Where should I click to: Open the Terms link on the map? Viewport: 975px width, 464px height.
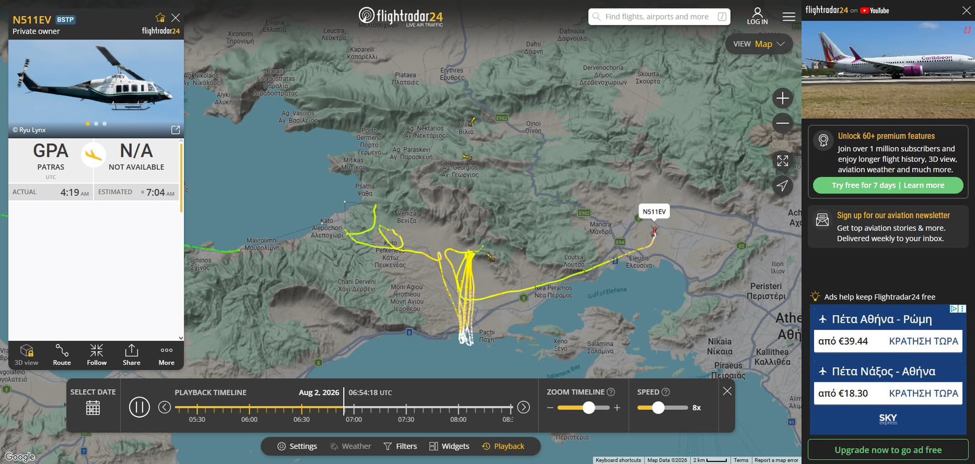tap(741, 460)
